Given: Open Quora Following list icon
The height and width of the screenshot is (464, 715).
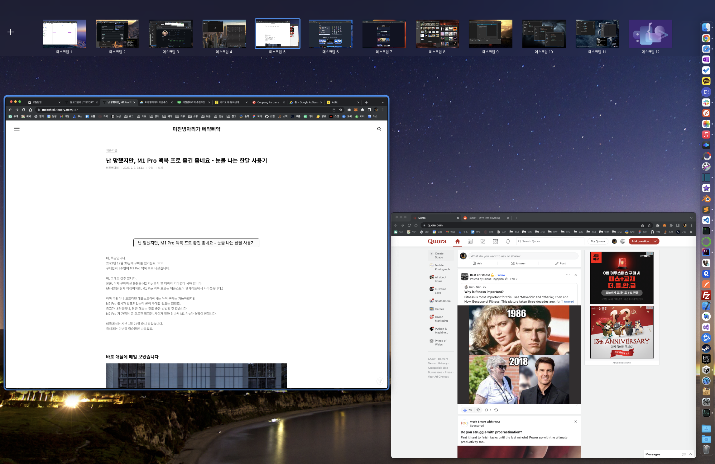Looking at the screenshot, I should [x=470, y=241].
